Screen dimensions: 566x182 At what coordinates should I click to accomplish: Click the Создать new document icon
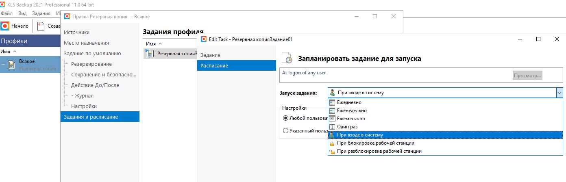coord(41,26)
